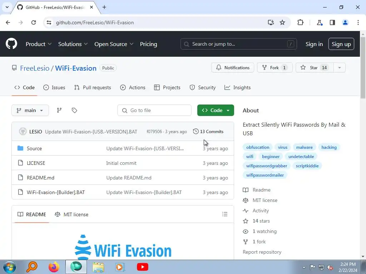366x274 pixels.
Task: Toggle the browser side panel icon
Action: 332,22
